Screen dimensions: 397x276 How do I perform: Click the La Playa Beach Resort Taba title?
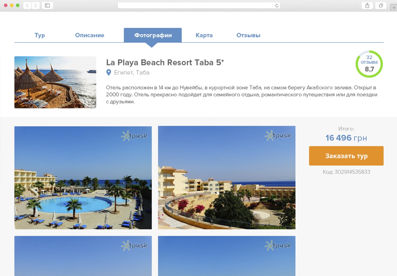165,63
